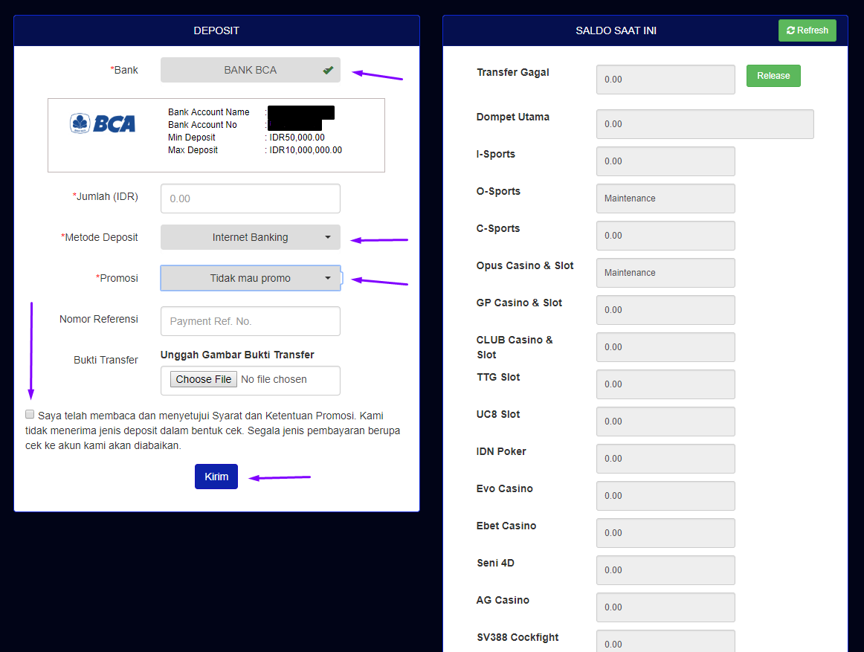
Task: Click the IDN Poker balance field
Action: click(x=665, y=459)
